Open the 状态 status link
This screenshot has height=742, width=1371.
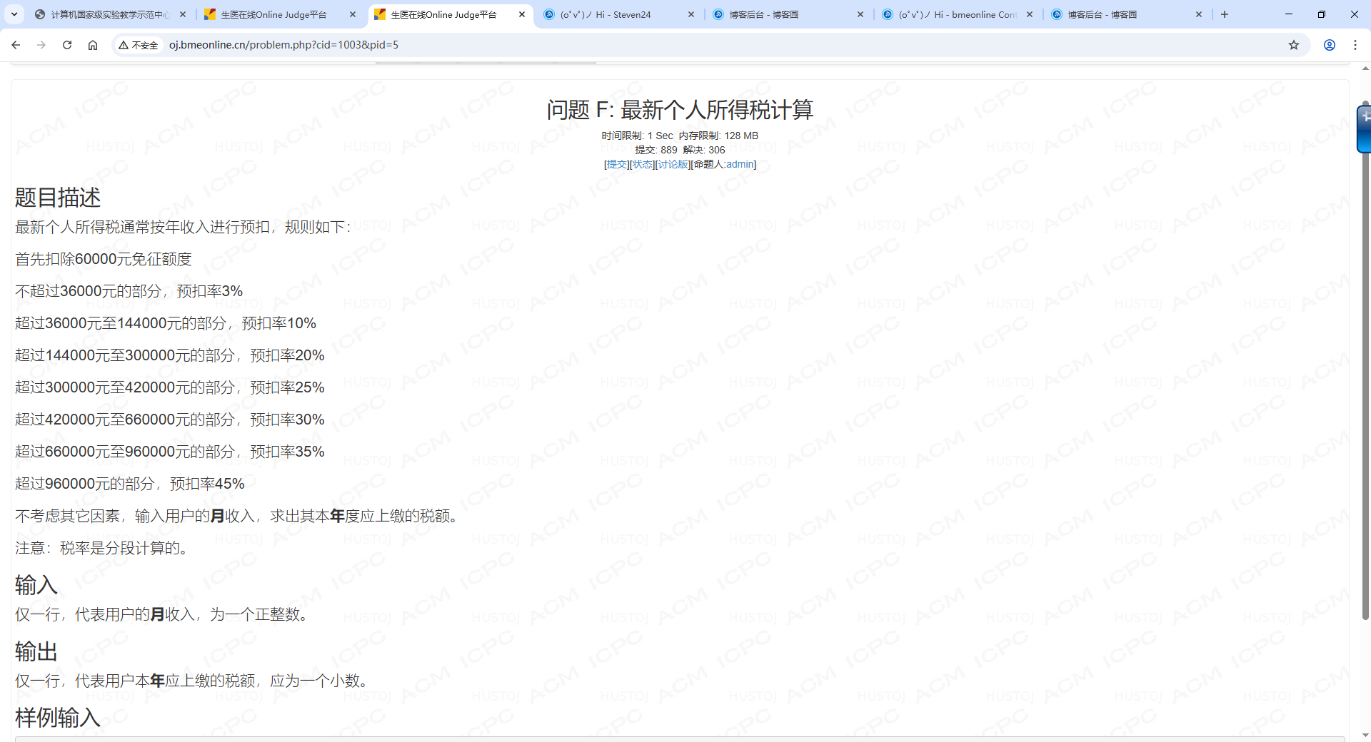[643, 164]
